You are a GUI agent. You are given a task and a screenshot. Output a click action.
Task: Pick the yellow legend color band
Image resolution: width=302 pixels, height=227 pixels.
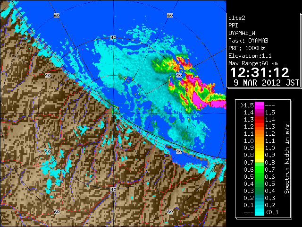pyautogui.click(x=260, y=155)
